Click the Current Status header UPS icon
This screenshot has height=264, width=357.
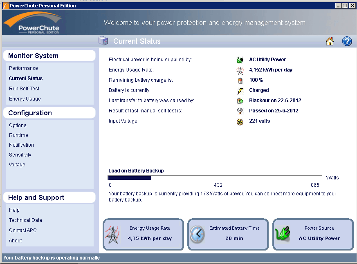coord(103,41)
